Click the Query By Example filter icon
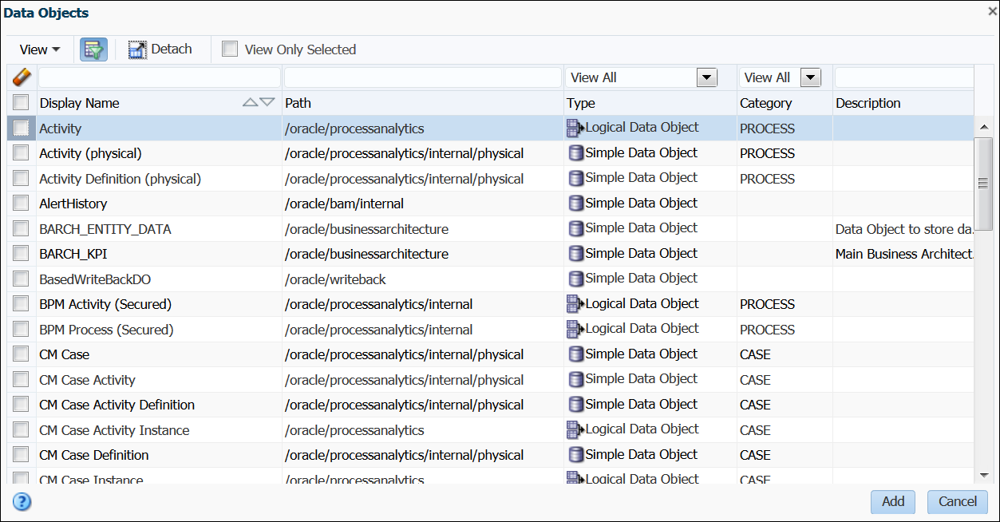This screenshot has width=1000, height=522. pos(93,49)
